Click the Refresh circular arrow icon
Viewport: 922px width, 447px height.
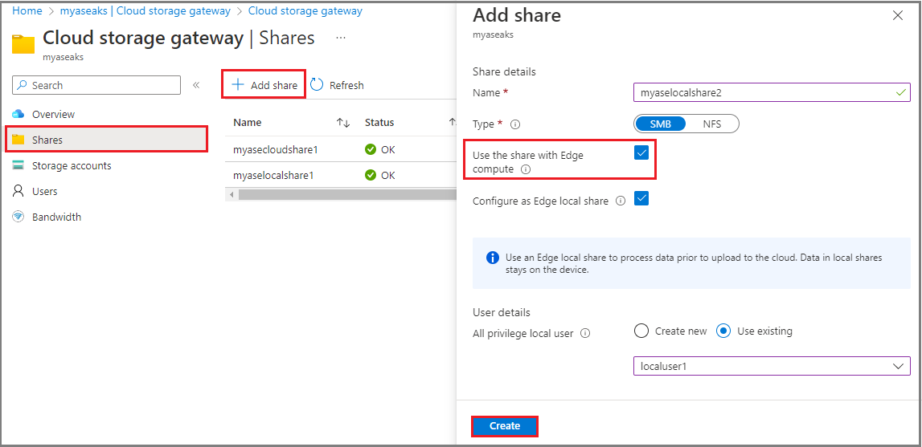pyautogui.click(x=317, y=84)
